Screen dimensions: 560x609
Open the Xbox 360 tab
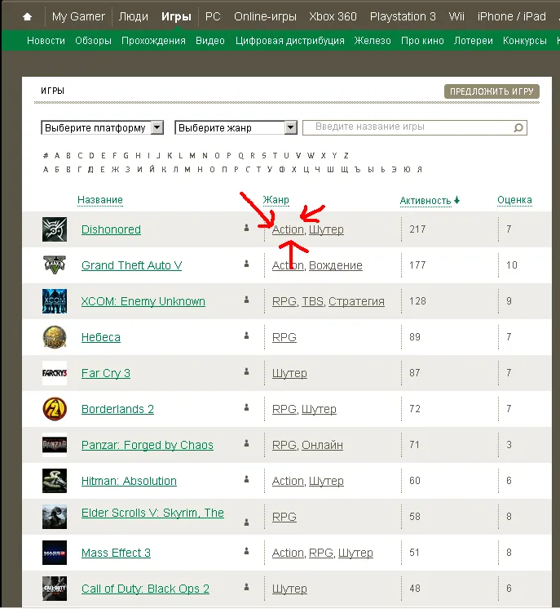point(333,16)
